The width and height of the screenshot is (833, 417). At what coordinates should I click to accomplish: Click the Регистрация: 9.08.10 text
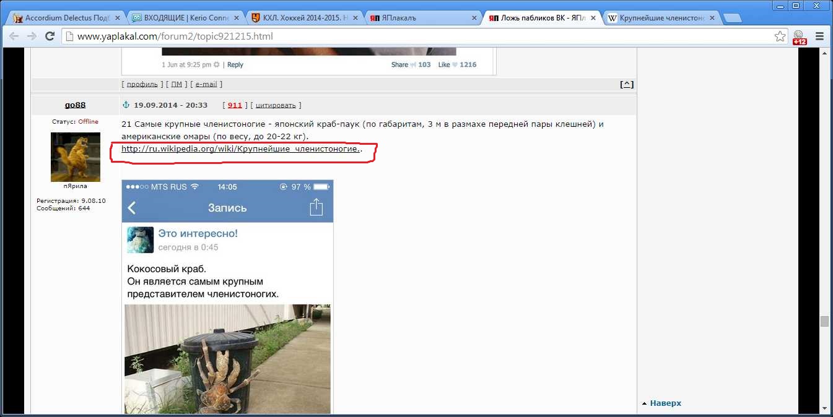tap(71, 201)
